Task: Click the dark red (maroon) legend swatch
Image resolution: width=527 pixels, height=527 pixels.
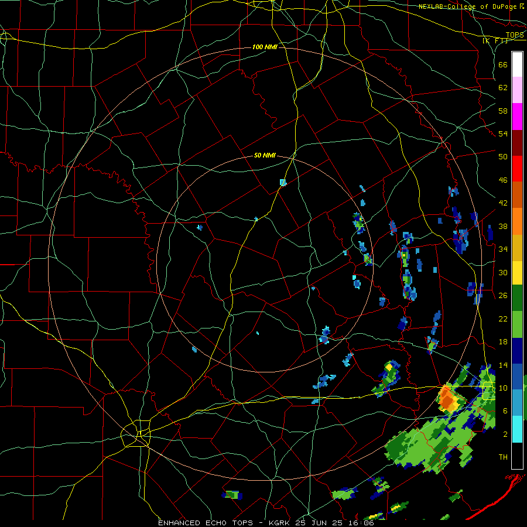Action: pos(517,143)
